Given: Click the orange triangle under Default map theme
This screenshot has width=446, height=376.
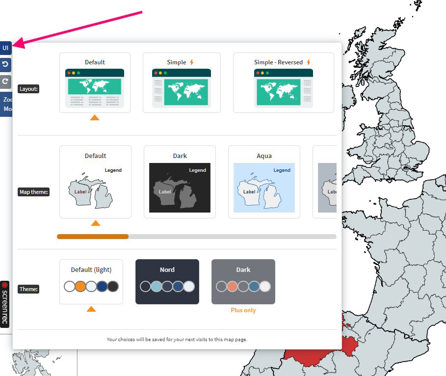Looking at the screenshot, I should coord(96,223).
